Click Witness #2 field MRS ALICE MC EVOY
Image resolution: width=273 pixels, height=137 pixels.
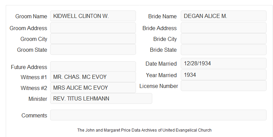coord(93,88)
